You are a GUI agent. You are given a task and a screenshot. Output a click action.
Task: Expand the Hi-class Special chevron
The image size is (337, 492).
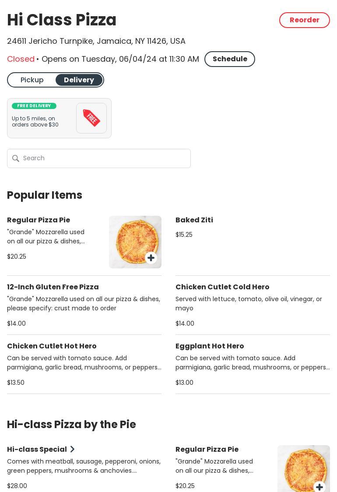[73, 449]
